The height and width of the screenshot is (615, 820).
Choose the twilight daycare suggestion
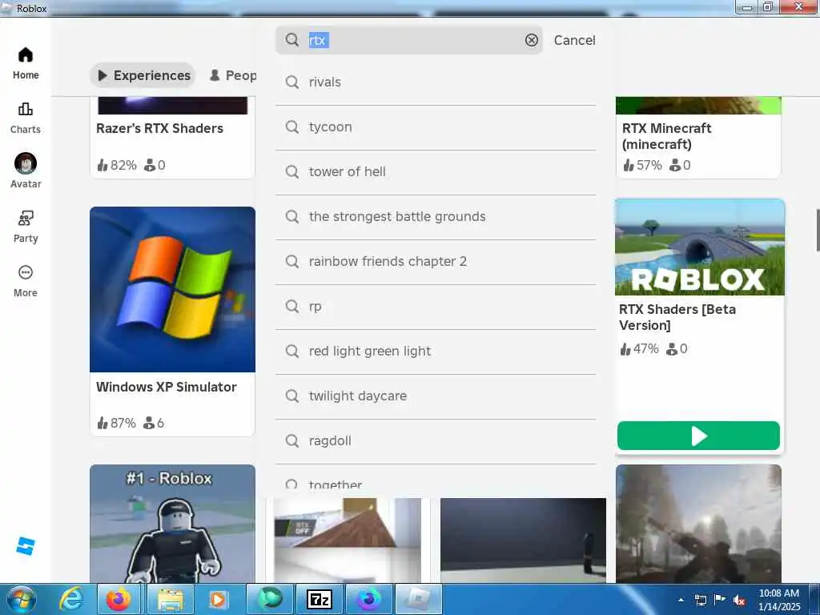(x=435, y=396)
